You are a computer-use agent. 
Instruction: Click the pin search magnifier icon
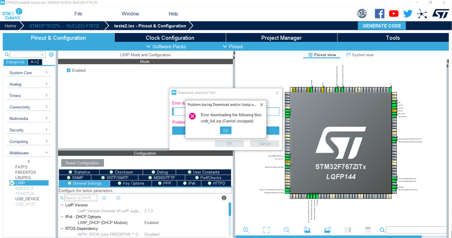[382, 230]
